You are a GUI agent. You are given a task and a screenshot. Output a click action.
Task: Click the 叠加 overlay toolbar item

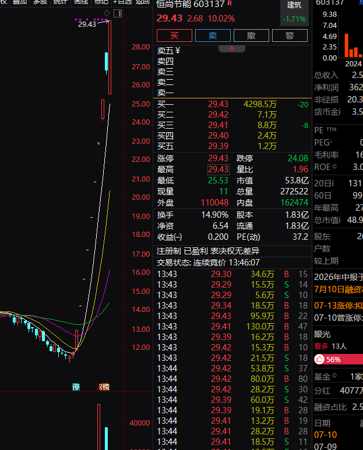coord(20,2)
